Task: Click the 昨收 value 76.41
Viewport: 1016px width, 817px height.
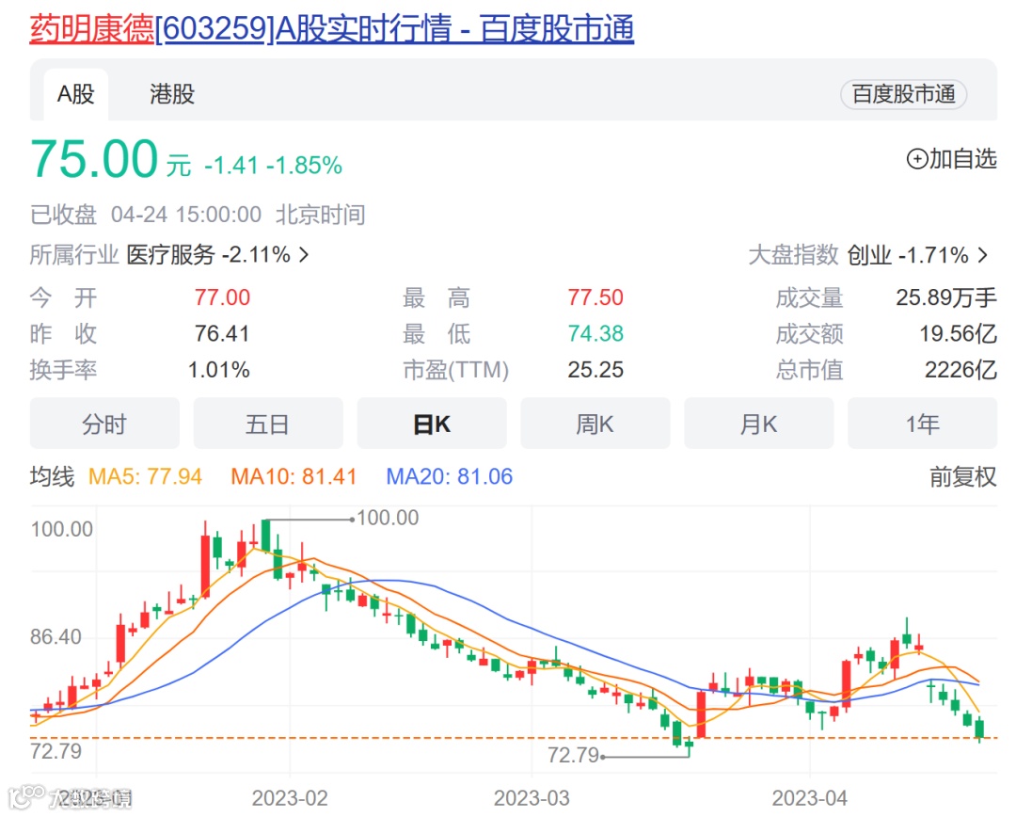Action: pyautogui.click(x=222, y=334)
